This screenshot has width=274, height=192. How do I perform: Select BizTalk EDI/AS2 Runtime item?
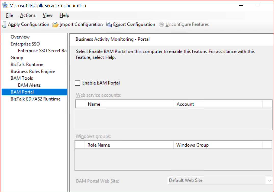pos(35,99)
